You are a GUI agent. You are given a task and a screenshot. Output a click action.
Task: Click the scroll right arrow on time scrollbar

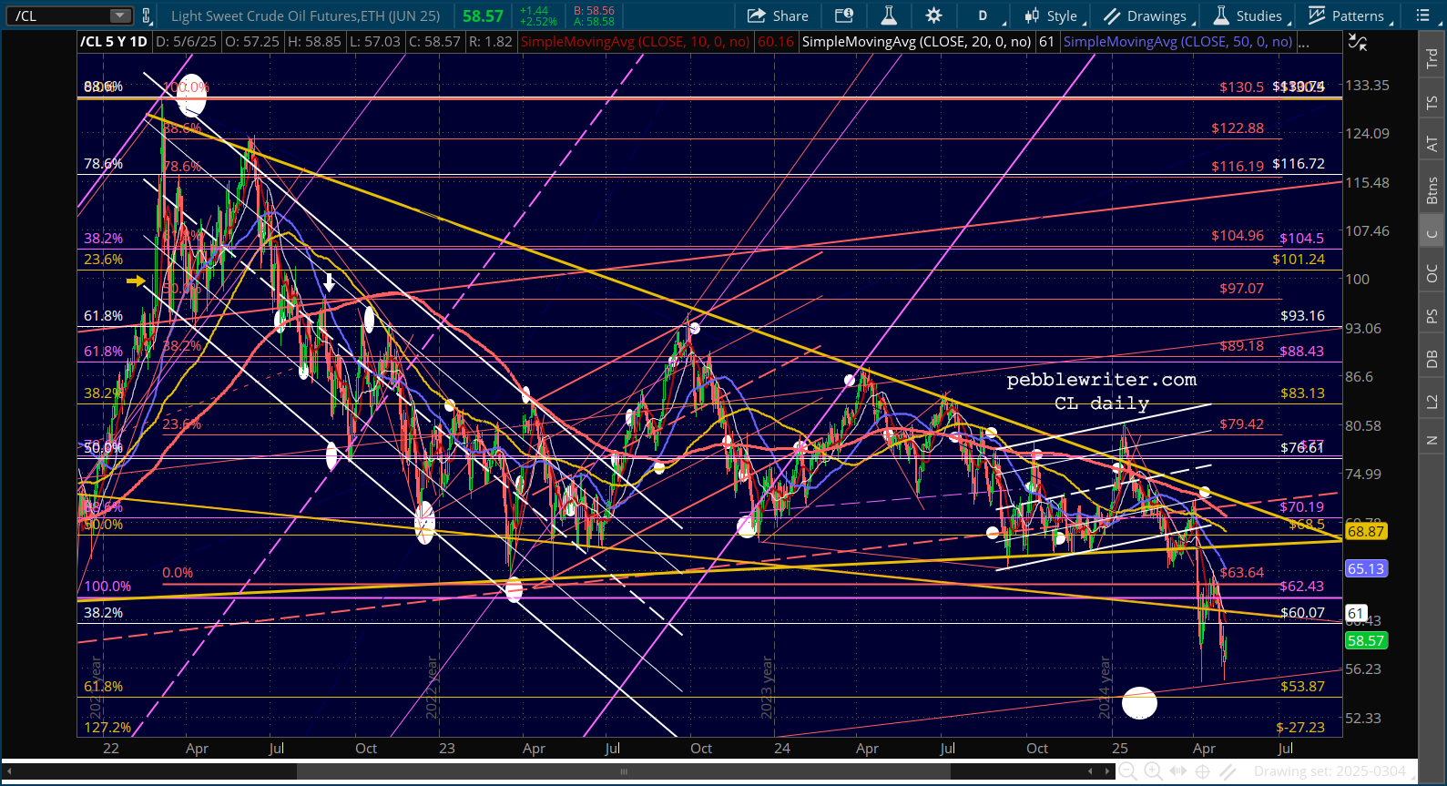[x=1108, y=771]
